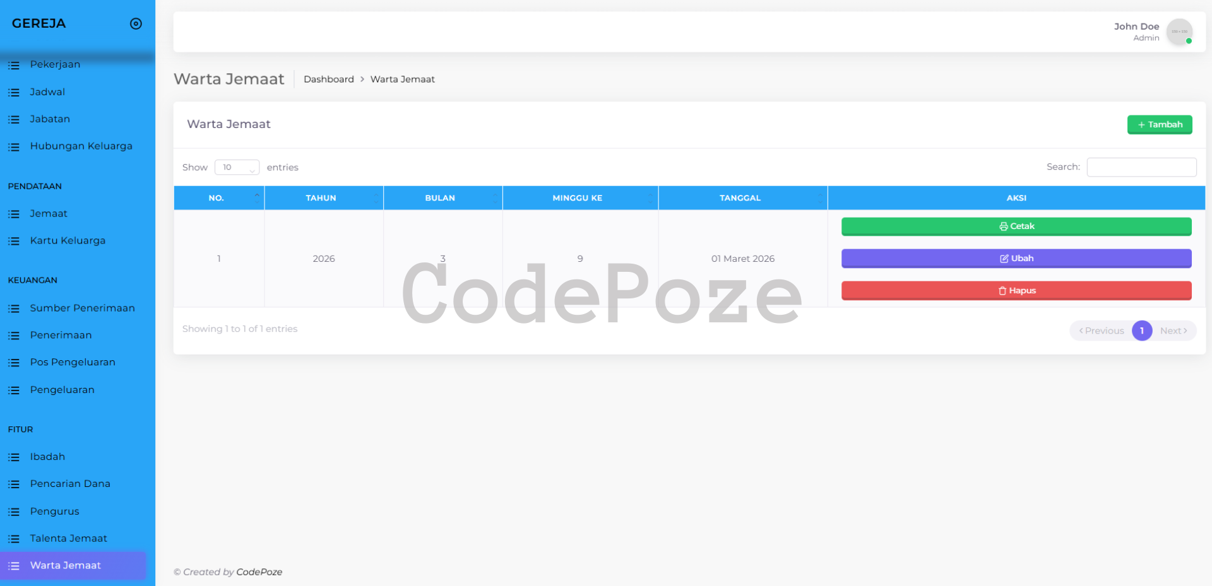The height and width of the screenshot is (586, 1212).
Task: Open the show entries dropdown
Action: click(237, 167)
